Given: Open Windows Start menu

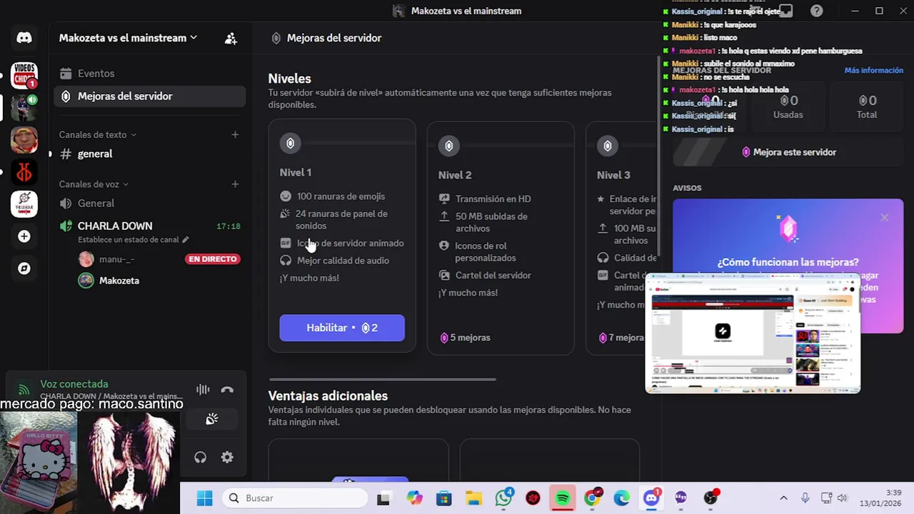Looking at the screenshot, I should click(204, 498).
